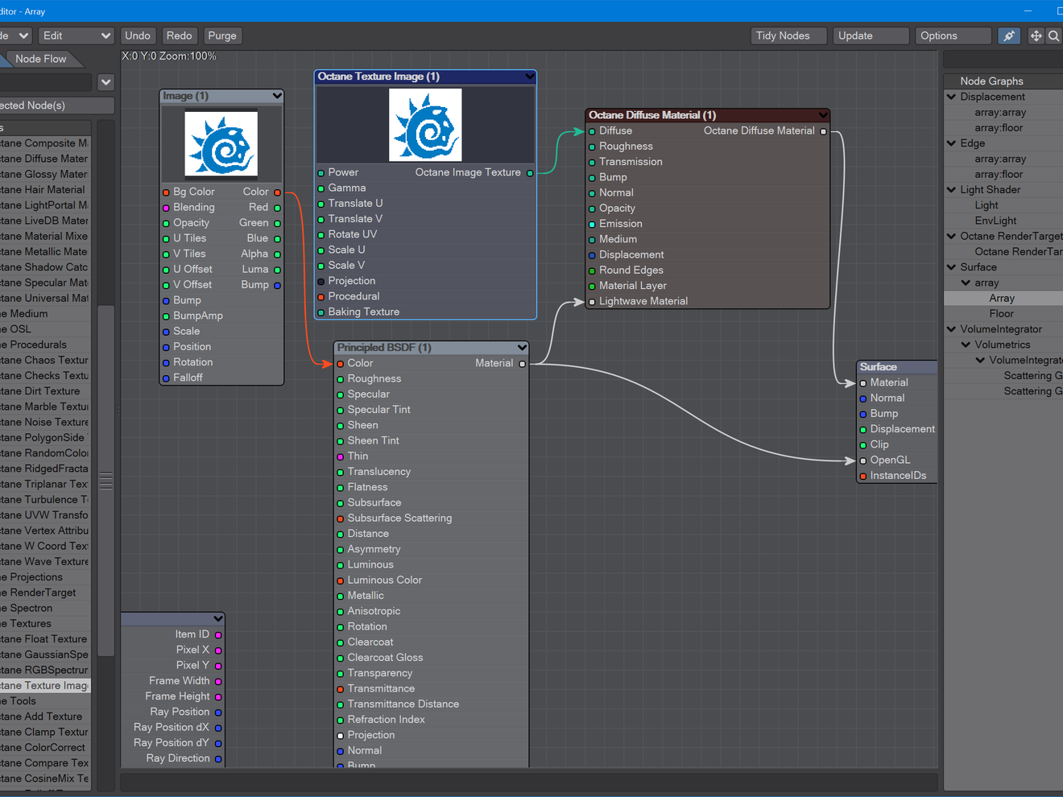
Task: Click the Tidy Nodes button
Action: [x=789, y=35]
